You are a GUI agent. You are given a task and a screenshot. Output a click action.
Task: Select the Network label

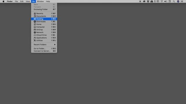point(40,32)
